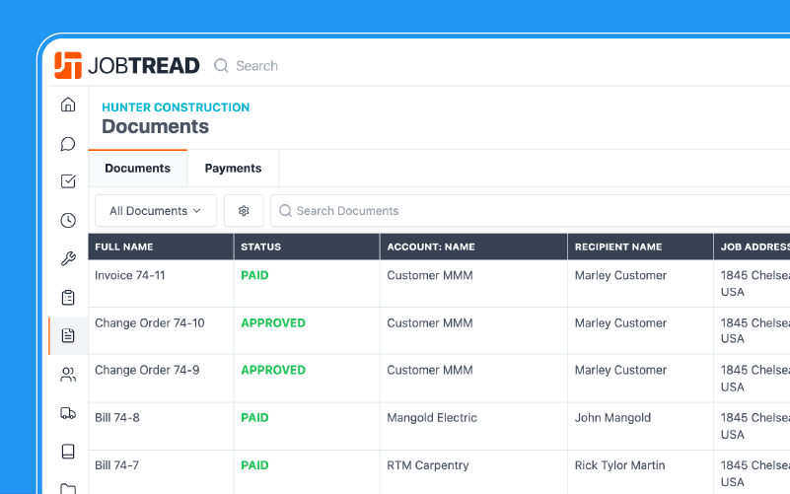Expand the All Documents dropdown
The image size is (790, 494).
pyautogui.click(x=156, y=211)
